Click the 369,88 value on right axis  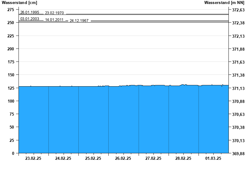(238, 154)
